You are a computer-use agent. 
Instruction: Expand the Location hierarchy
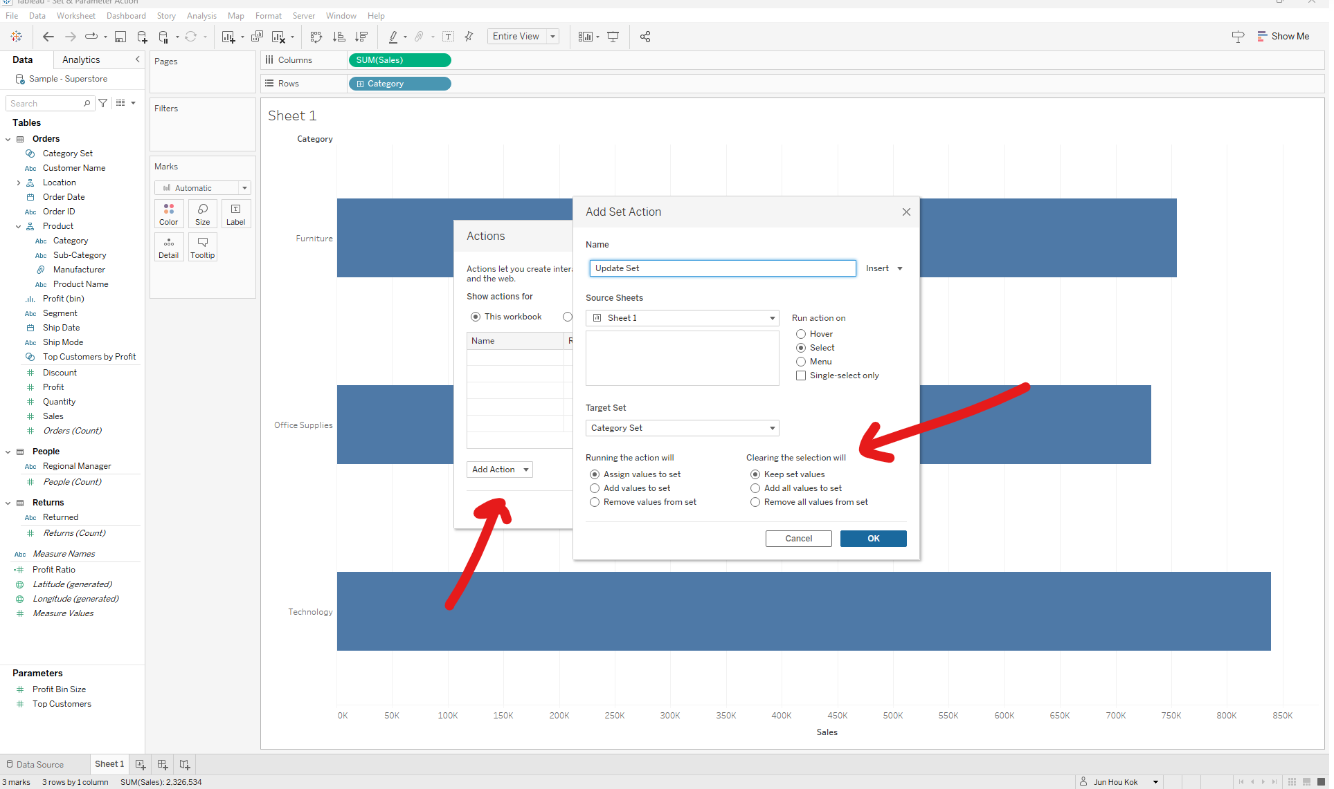(x=19, y=183)
